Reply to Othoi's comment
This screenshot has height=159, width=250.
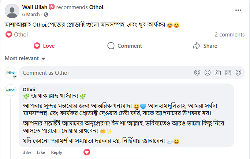tap(56, 152)
